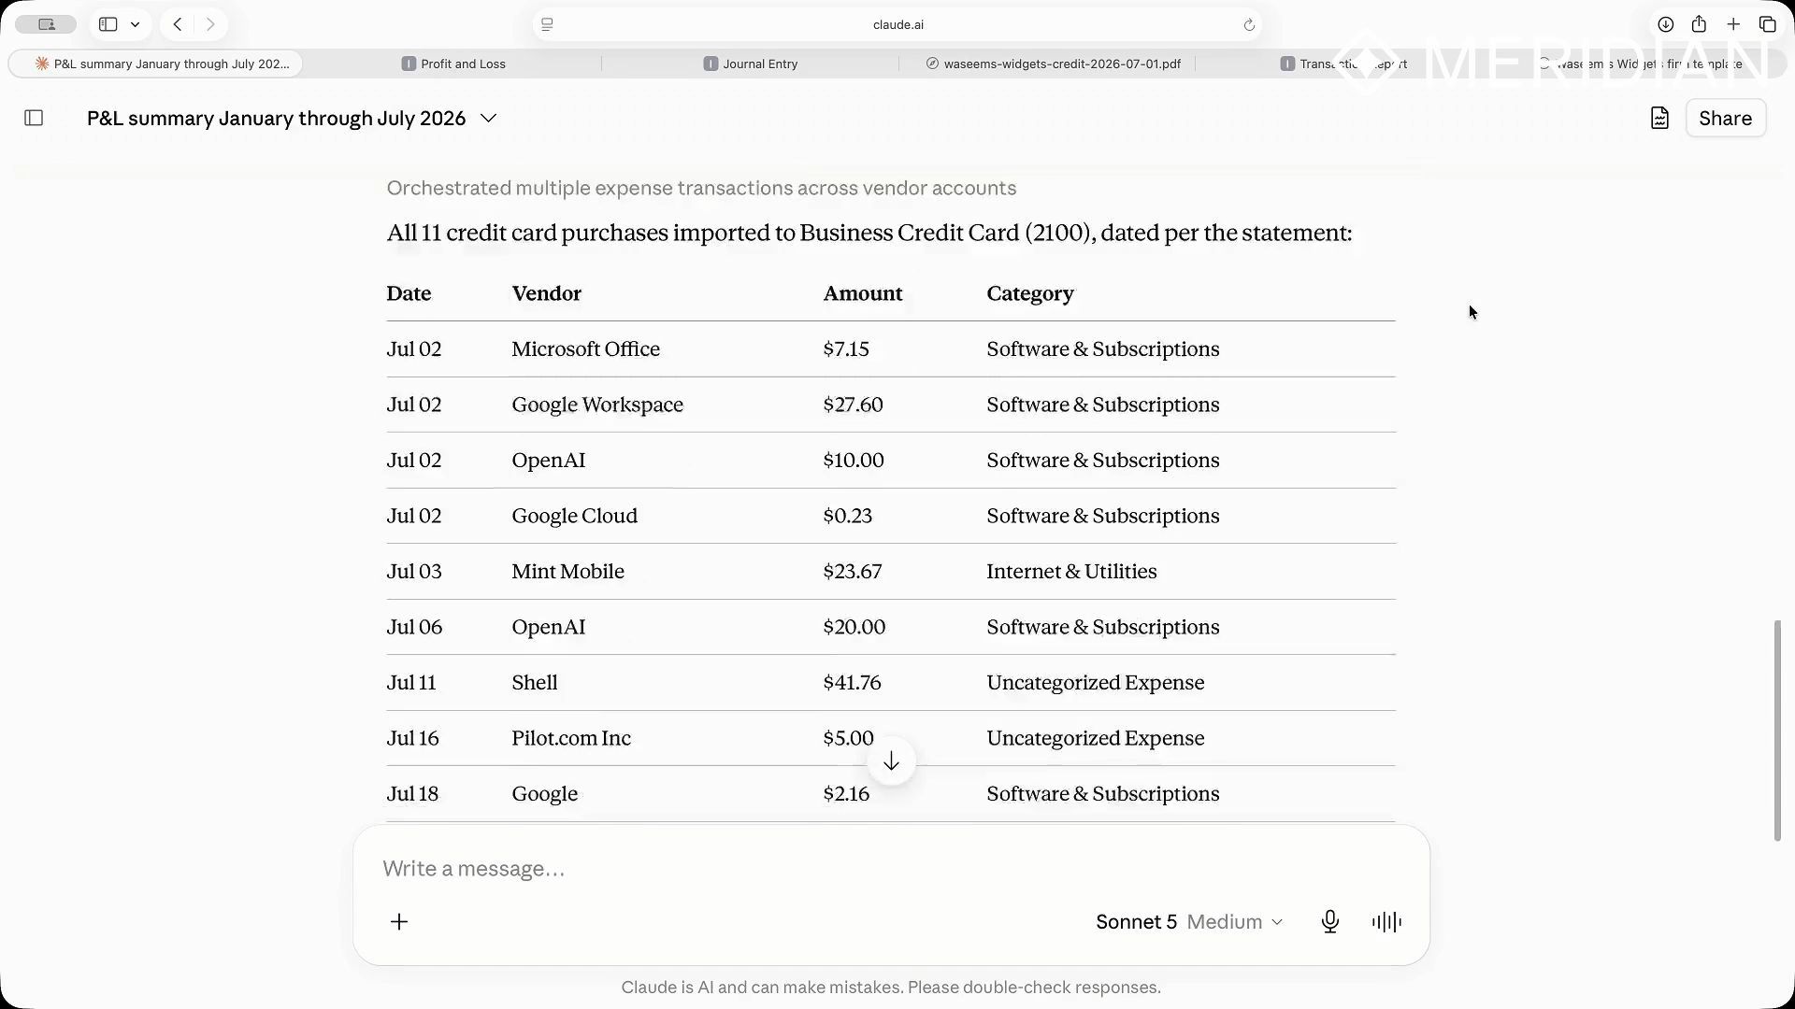Open sidebar options dropdown arrow
Image resolution: width=1795 pixels, height=1009 pixels.
pyautogui.click(x=136, y=24)
